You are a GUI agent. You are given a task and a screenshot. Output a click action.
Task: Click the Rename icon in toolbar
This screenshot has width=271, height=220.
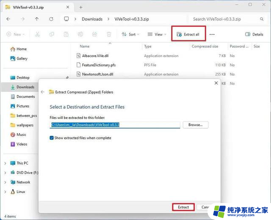tap(80, 34)
